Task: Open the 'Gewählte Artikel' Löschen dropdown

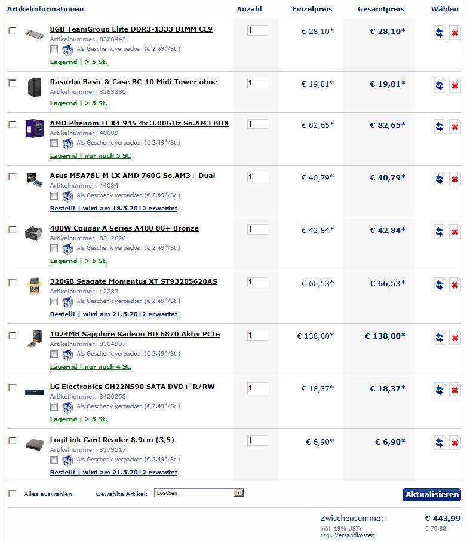Action: tap(199, 493)
